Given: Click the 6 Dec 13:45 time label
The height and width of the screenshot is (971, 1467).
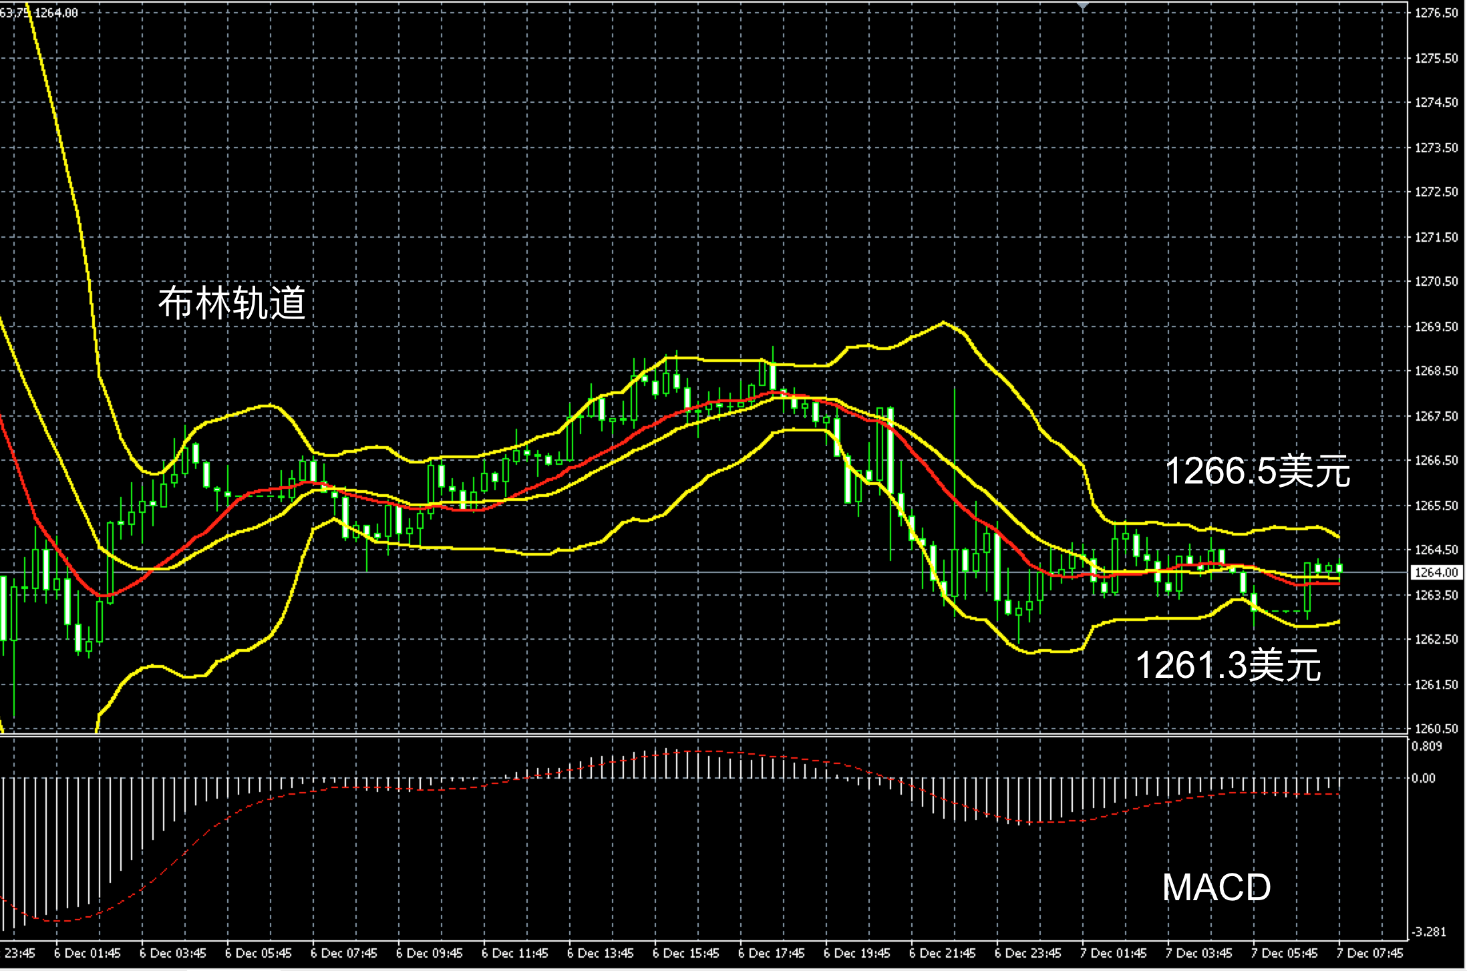Looking at the screenshot, I should coord(600,953).
